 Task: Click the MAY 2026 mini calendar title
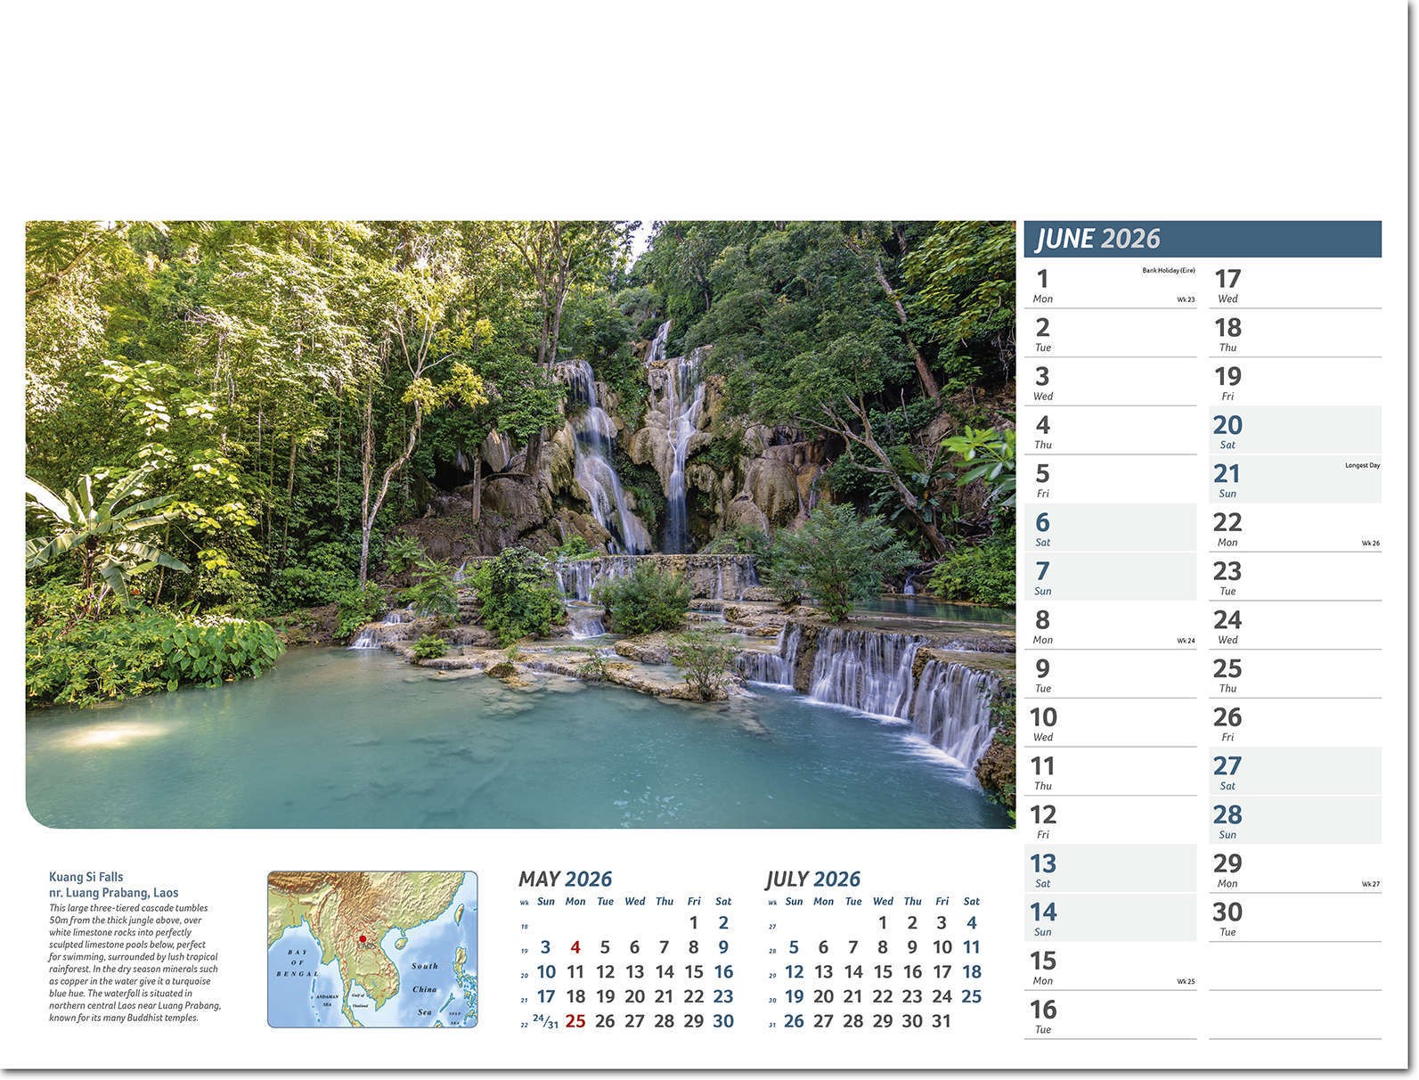[x=565, y=880]
